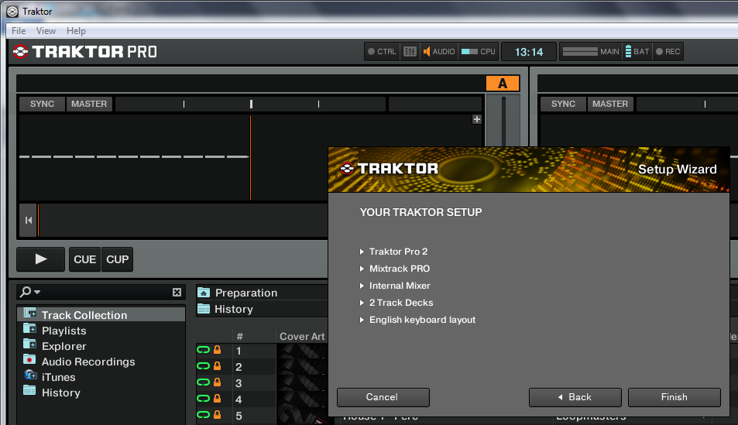Toggle MASTER on Deck A
Screen dimensions: 738x425
[x=89, y=104]
